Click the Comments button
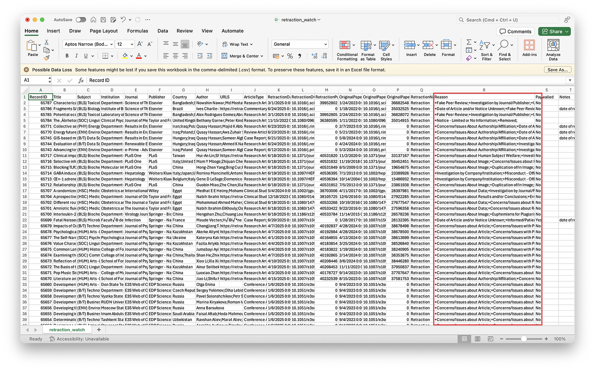 (515, 31)
